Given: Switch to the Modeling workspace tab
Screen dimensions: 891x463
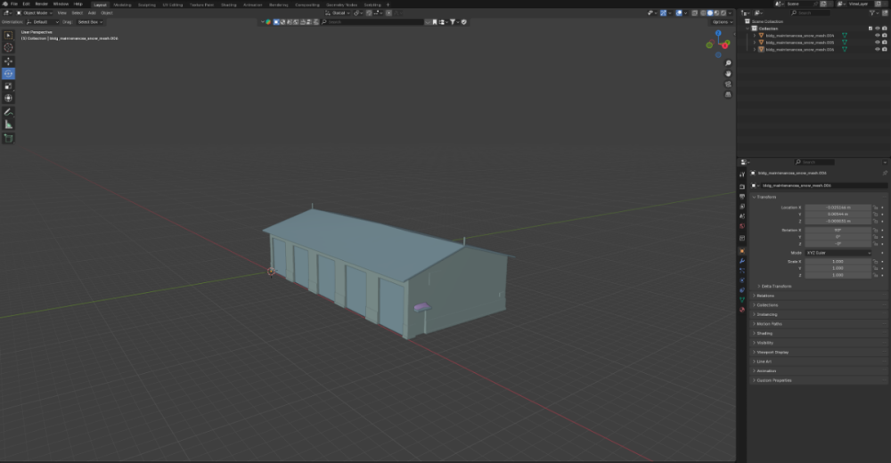Looking at the screenshot, I should tap(122, 4).
